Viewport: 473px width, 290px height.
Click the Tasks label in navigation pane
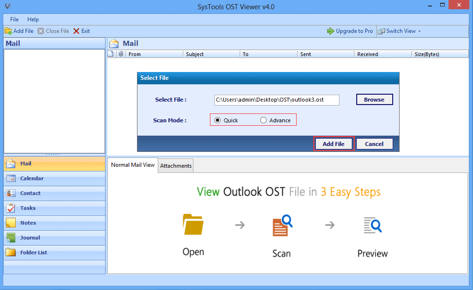[x=28, y=208]
